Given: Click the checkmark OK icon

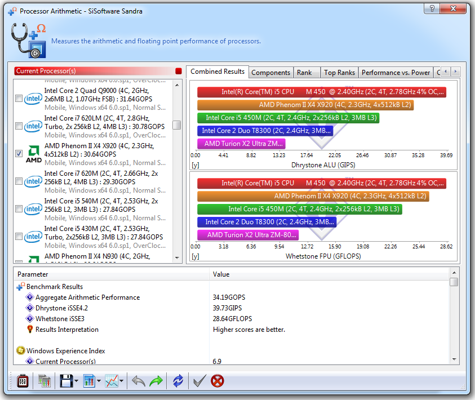Looking at the screenshot, I should 199,381.
